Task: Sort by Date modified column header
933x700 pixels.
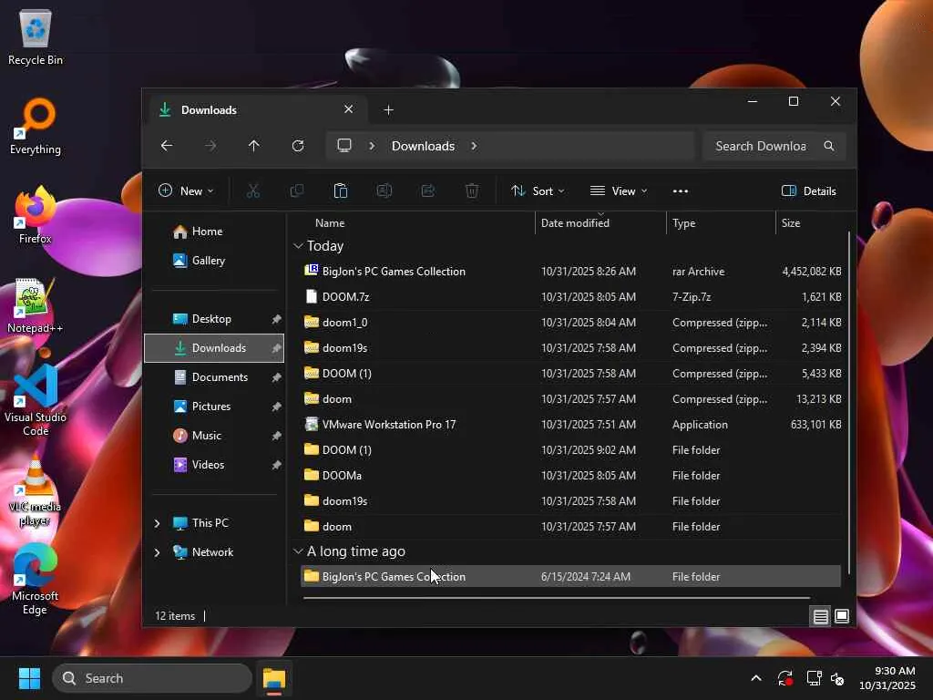Action: [601, 223]
